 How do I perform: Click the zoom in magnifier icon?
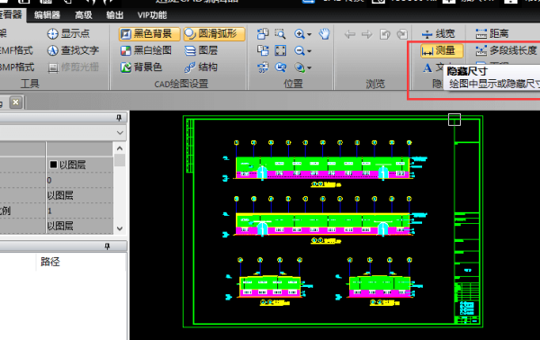[x=300, y=33]
